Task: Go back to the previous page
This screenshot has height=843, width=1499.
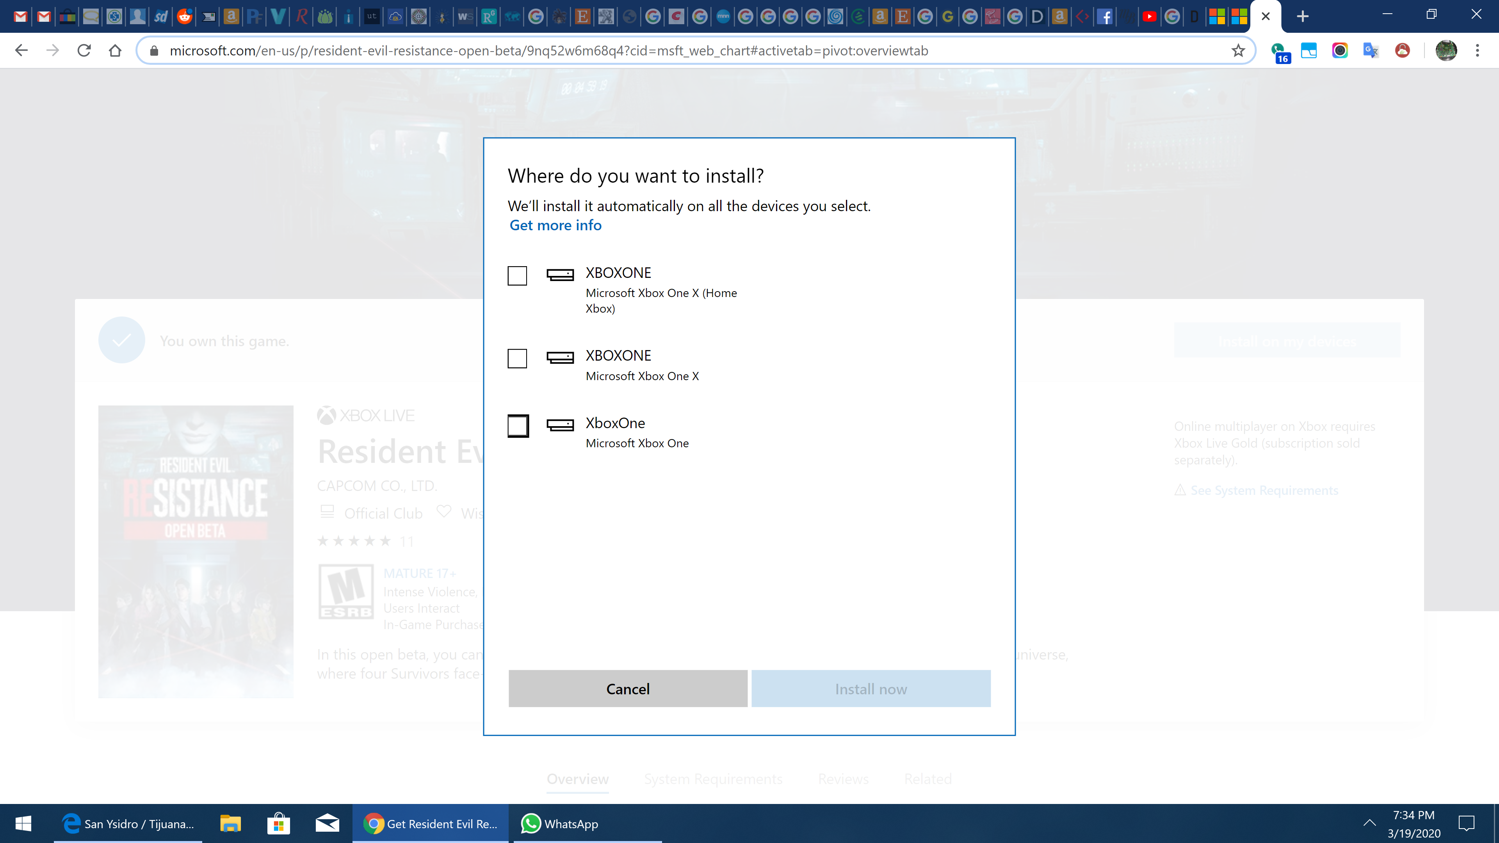Action: (x=21, y=51)
